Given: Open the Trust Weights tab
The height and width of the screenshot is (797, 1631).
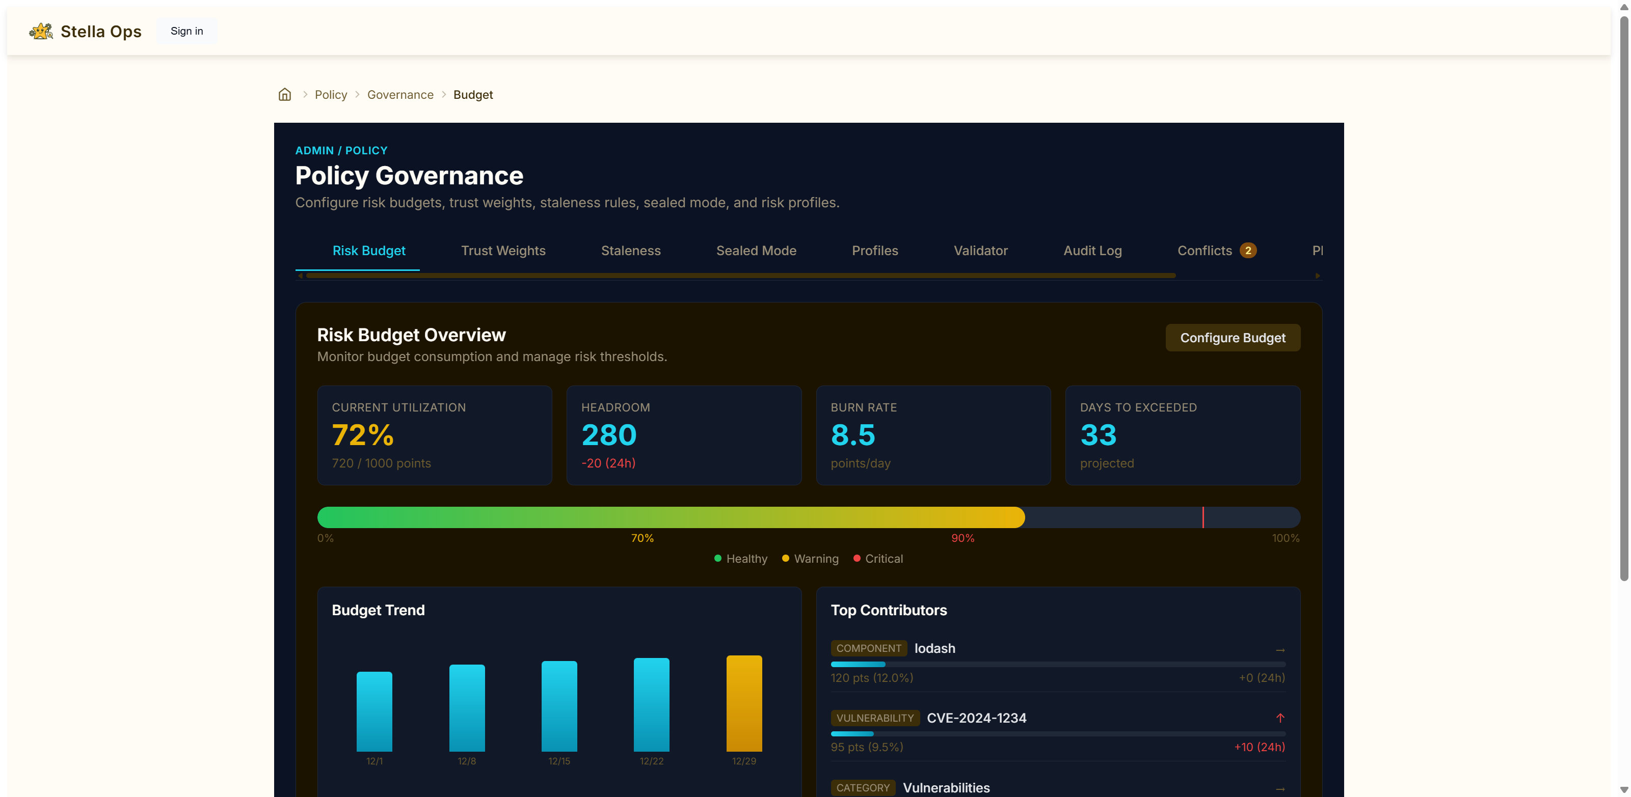Looking at the screenshot, I should pos(503,251).
